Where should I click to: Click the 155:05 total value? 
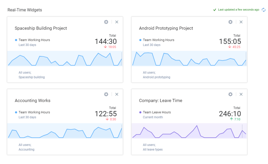(x=230, y=41)
